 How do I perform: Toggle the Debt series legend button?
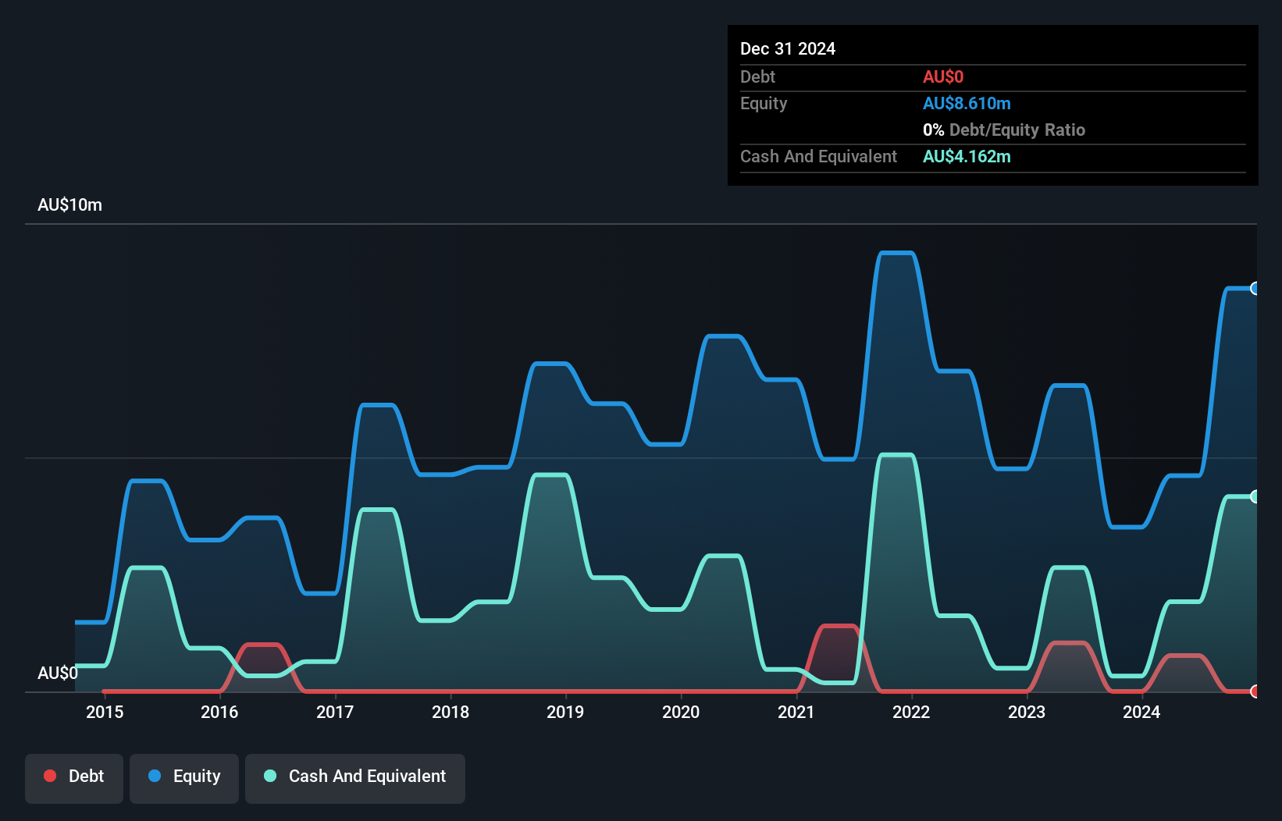[74, 778]
